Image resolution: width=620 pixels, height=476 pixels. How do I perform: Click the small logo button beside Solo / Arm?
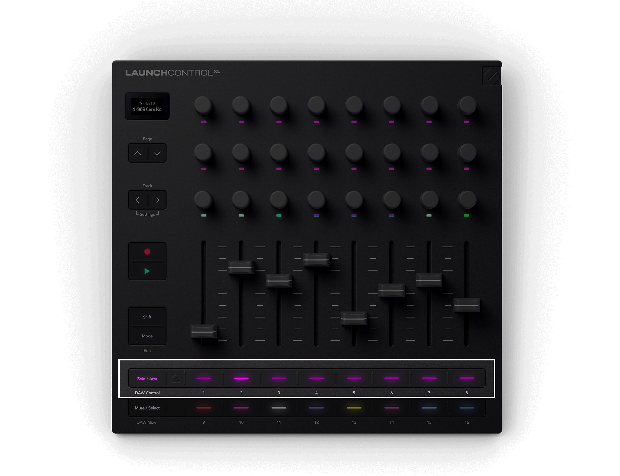point(175,378)
